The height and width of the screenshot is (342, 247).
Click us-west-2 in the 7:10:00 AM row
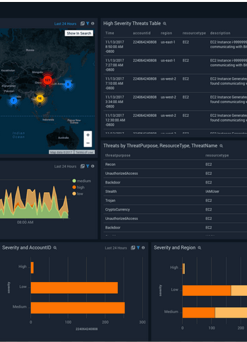168,79
